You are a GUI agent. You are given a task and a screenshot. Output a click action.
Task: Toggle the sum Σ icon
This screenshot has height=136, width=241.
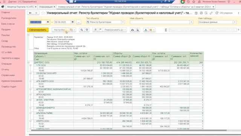pos(166,30)
